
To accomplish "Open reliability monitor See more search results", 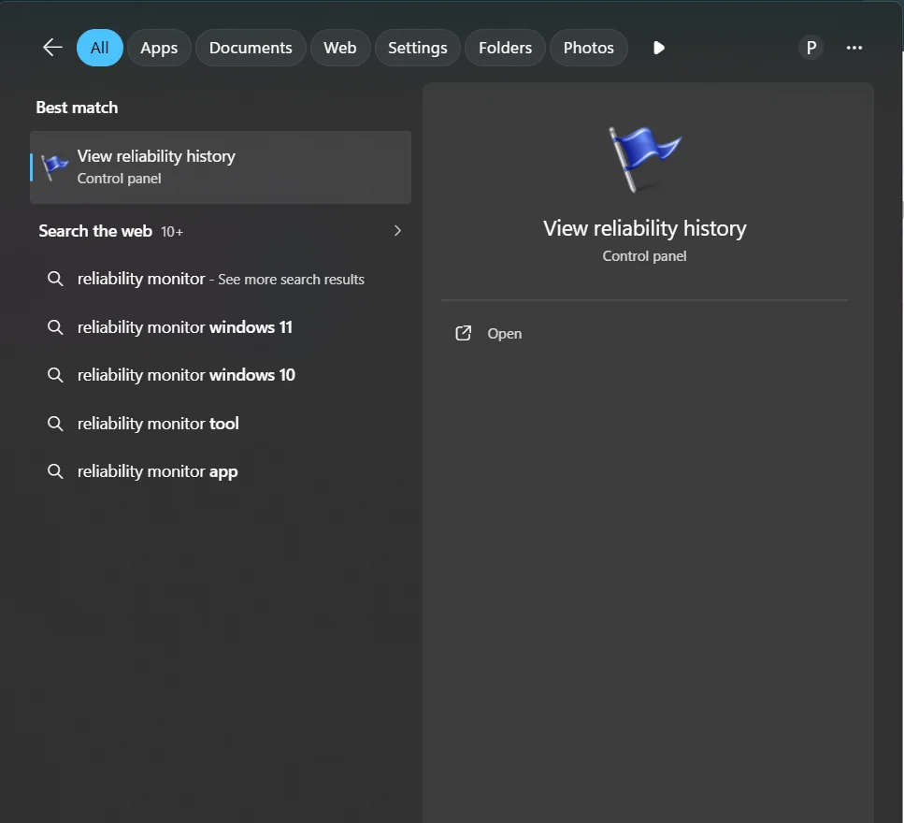I will [x=221, y=279].
